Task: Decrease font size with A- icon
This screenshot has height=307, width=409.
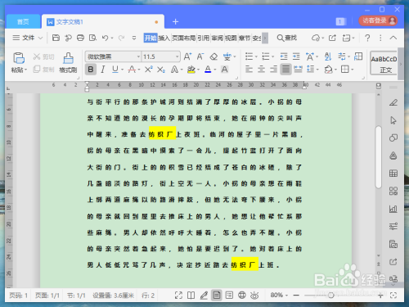Action: (x=200, y=56)
